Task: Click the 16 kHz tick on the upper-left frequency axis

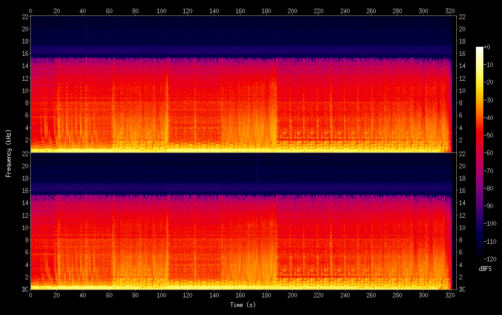Action: point(23,54)
